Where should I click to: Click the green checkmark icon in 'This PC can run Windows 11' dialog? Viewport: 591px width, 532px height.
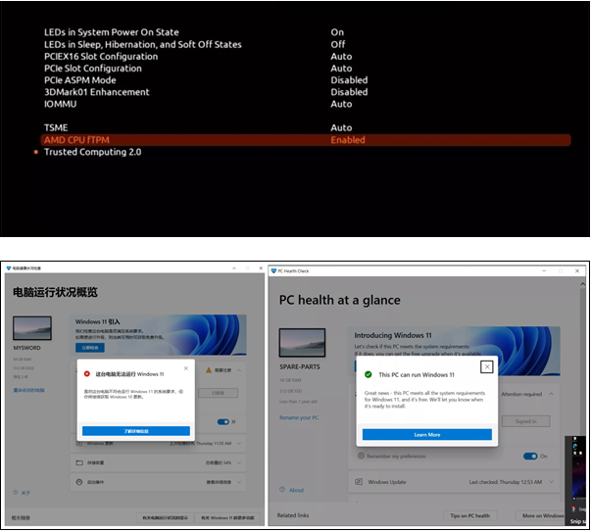pos(368,374)
